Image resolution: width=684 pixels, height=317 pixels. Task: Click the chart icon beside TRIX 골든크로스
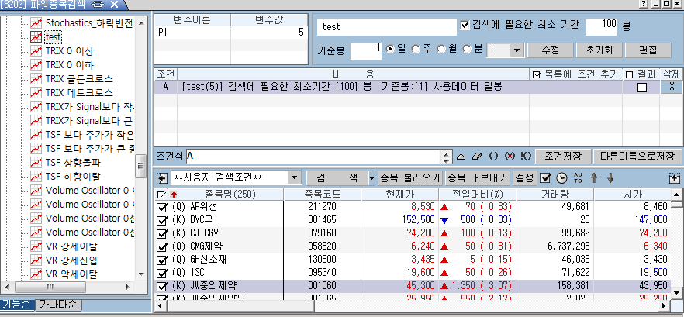pos(36,79)
